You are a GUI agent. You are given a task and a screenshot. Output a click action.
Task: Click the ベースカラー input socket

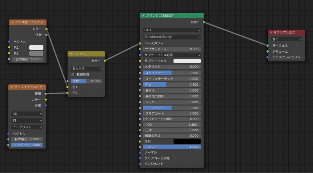140,43
